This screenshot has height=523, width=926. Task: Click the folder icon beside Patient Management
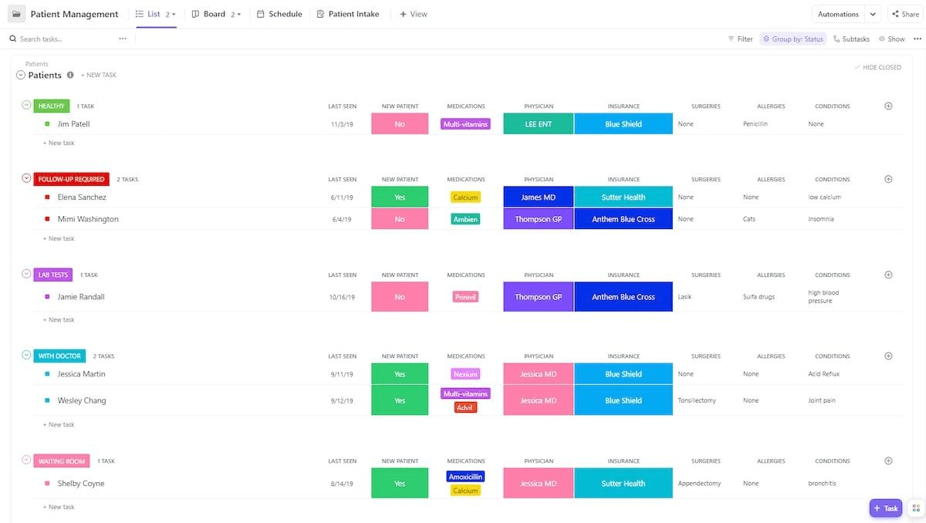pos(17,14)
